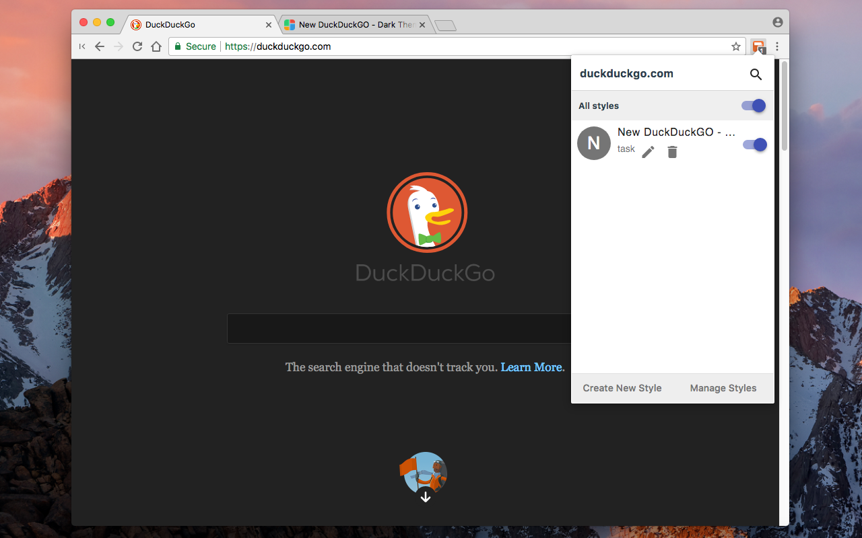Viewport: 862px width, 538px height.
Task: Click the green Secure padlock icon
Action: (178, 46)
